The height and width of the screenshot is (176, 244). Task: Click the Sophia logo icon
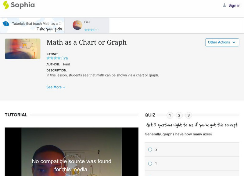(6, 5)
